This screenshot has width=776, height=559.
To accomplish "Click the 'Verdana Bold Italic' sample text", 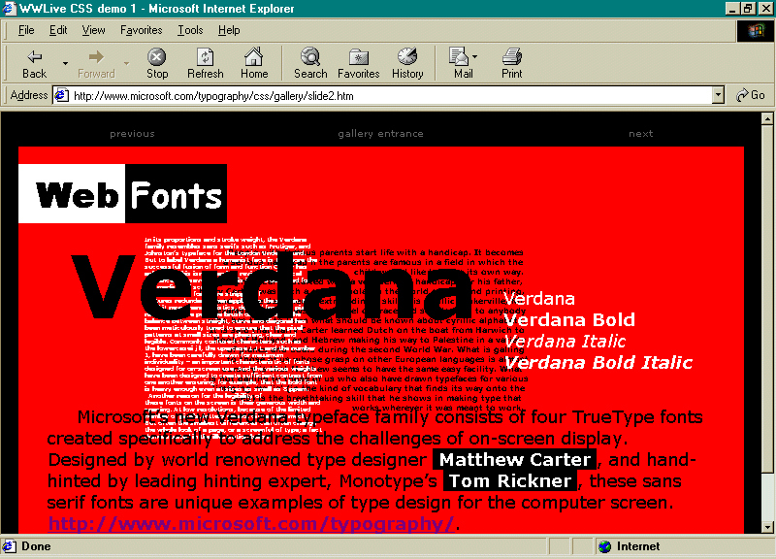I will coord(598,362).
